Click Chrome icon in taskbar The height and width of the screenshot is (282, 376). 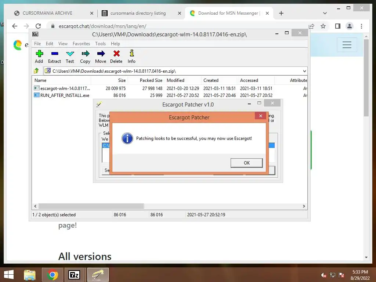point(52,275)
